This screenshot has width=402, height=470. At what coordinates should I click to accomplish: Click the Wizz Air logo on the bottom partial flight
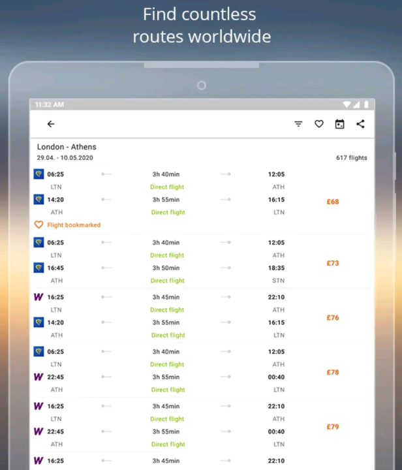tap(39, 461)
